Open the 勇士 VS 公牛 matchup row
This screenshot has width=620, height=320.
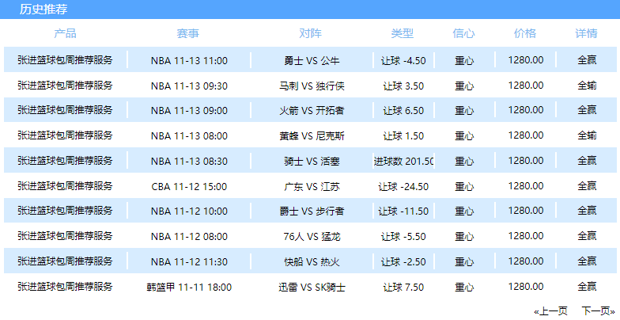310,60
